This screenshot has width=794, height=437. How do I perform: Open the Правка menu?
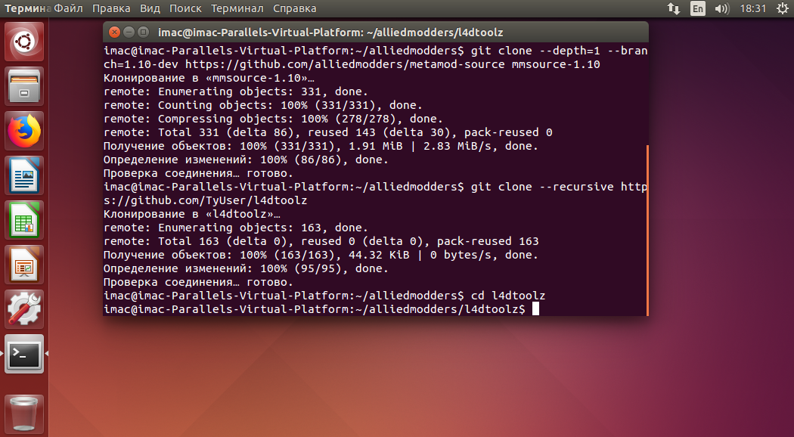[111, 8]
